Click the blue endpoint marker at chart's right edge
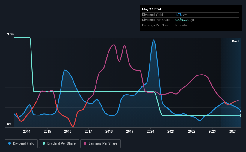Viewport: 246px width, 152px height. [241, 111]
